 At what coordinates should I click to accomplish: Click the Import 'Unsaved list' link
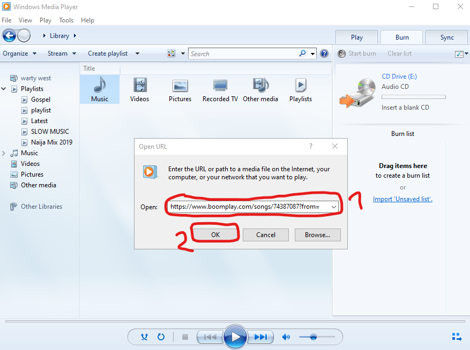click(x=402, y=199)
